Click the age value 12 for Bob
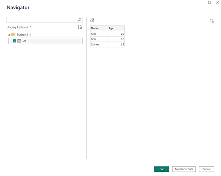This screenshot has width=221, height=176. coord(116,39)
